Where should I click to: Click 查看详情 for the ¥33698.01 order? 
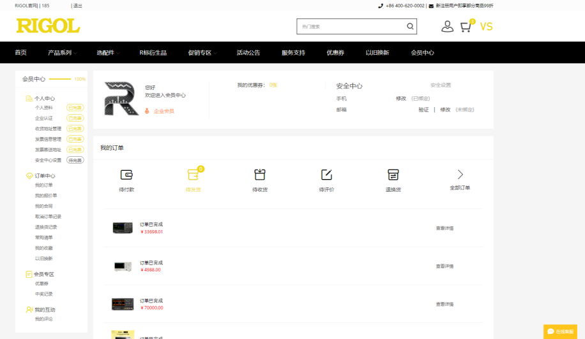coord(444,228)
